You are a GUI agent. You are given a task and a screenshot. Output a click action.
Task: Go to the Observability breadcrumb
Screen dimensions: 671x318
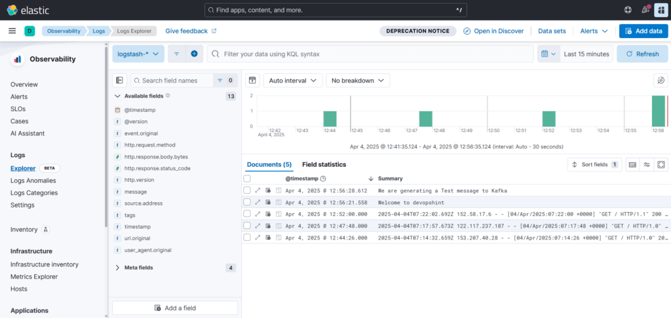click(64, 31)
